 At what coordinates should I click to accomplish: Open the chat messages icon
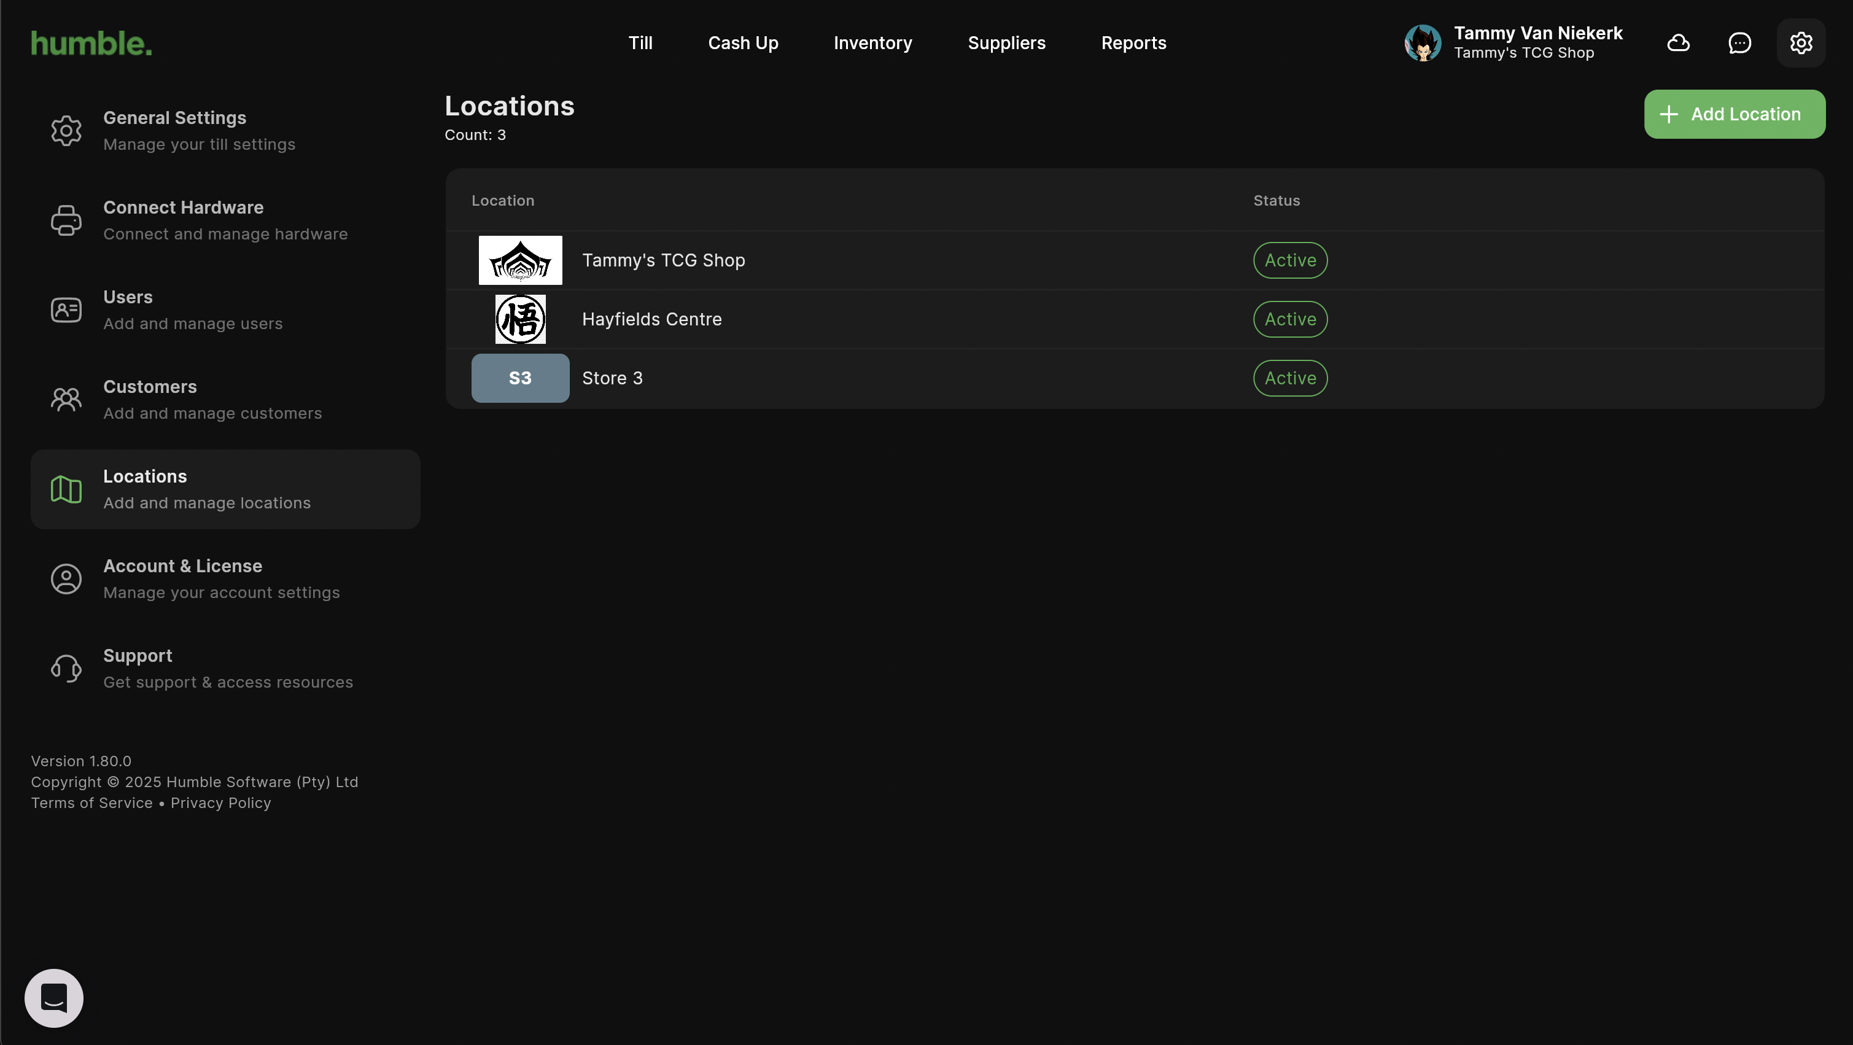(x=1739, y=43)
